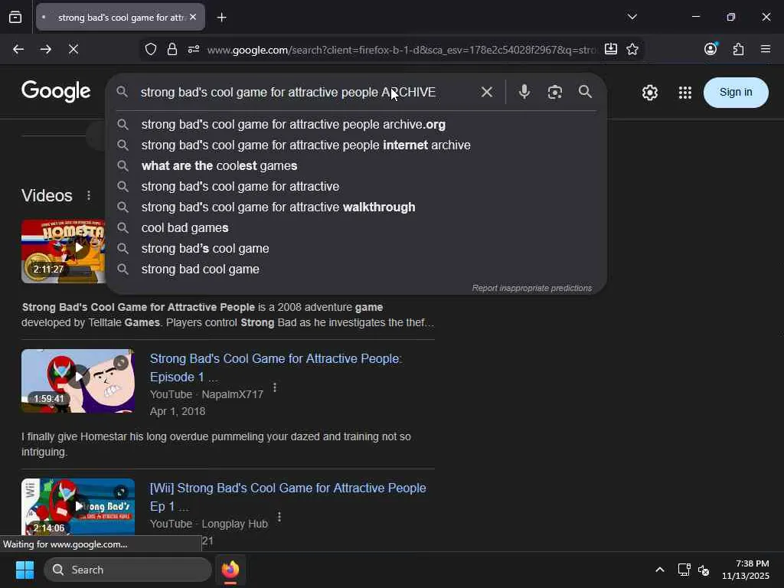
Task: Click the Sign in button
Action: 736,93
